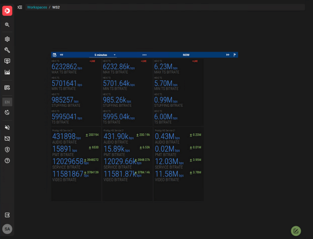Click the green edit workspace button
Image resolution: width=313 pixels, height=239 pixels.
pyautogui.click(x=296, y=231)
